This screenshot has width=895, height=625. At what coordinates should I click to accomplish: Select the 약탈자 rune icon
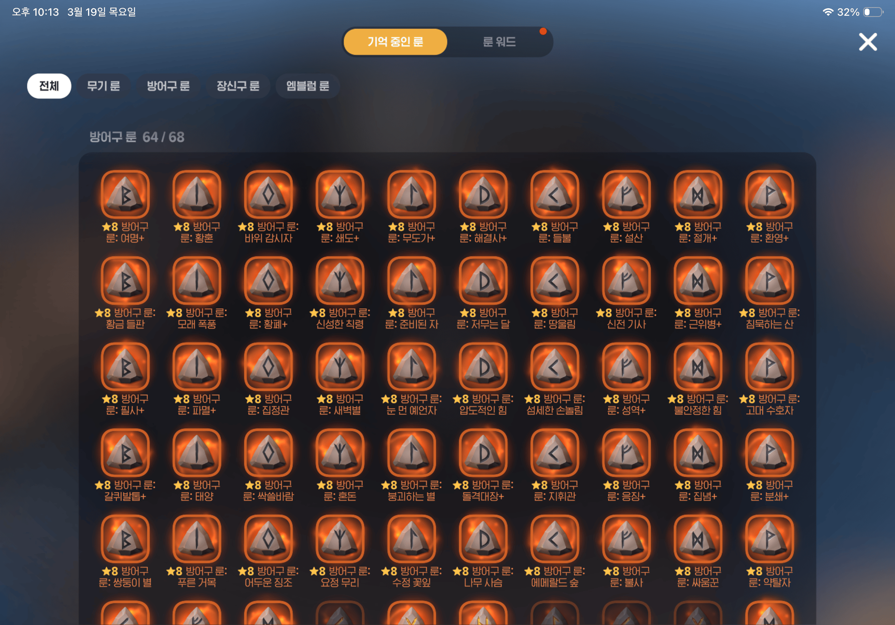769,538
